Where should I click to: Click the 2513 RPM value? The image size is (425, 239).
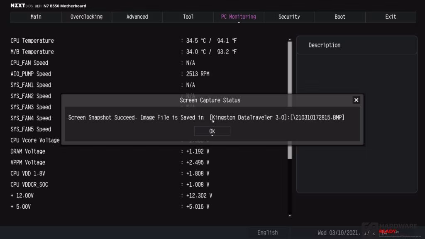(x=198, y=74)
